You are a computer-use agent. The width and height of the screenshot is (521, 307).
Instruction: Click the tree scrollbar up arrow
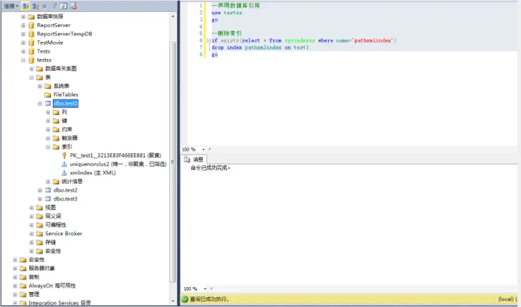click(173, 16)
